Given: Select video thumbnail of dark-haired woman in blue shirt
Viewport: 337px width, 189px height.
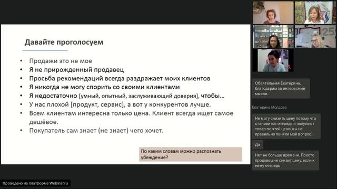Looking at the screenshot, I should (273, 60).
